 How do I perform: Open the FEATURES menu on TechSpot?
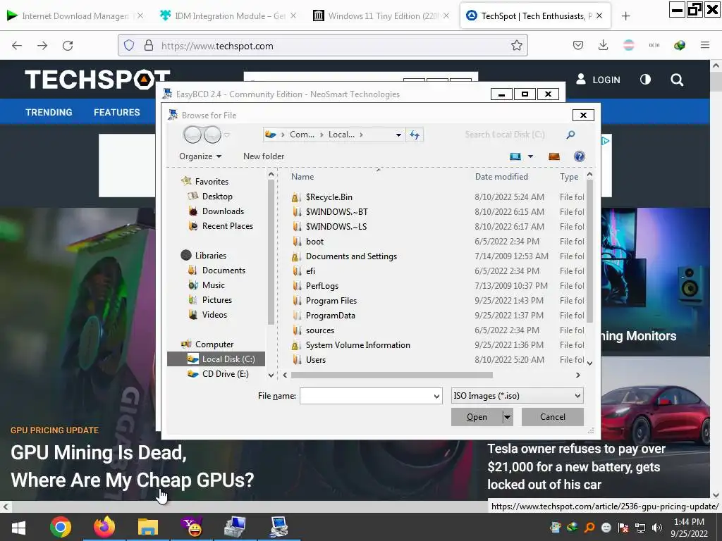click(x=117, y=112)
